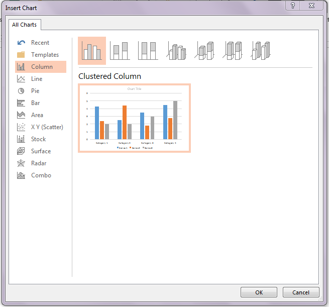Select the 3-D Column subtype icon
Viewport: 329px width, 307px height.
(x=261, y=51)
